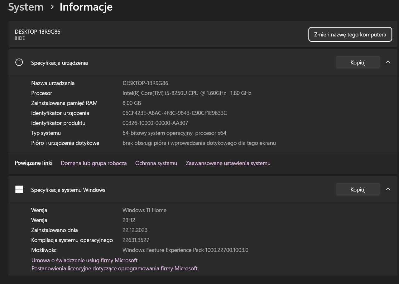Viewport: 399px width, 284px height.
Task: Click the DESKTOP-1BR9G86 name in top card
Action: click(x=37, y=32)
